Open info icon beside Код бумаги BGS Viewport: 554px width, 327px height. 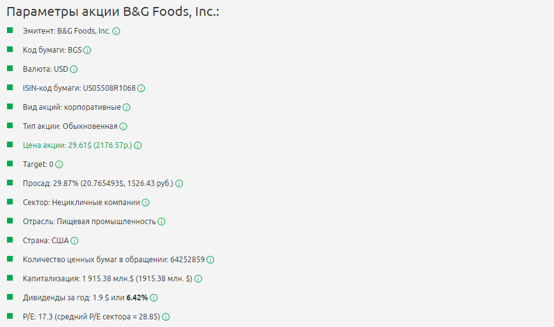87,50
